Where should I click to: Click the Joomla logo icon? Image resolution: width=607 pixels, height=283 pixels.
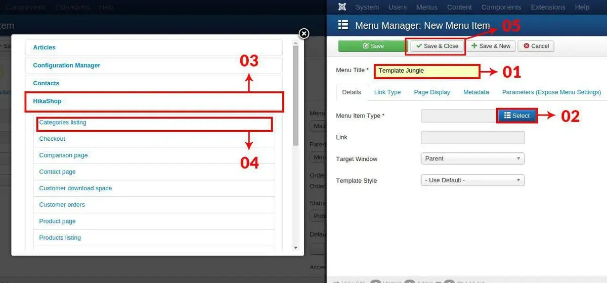342,7
